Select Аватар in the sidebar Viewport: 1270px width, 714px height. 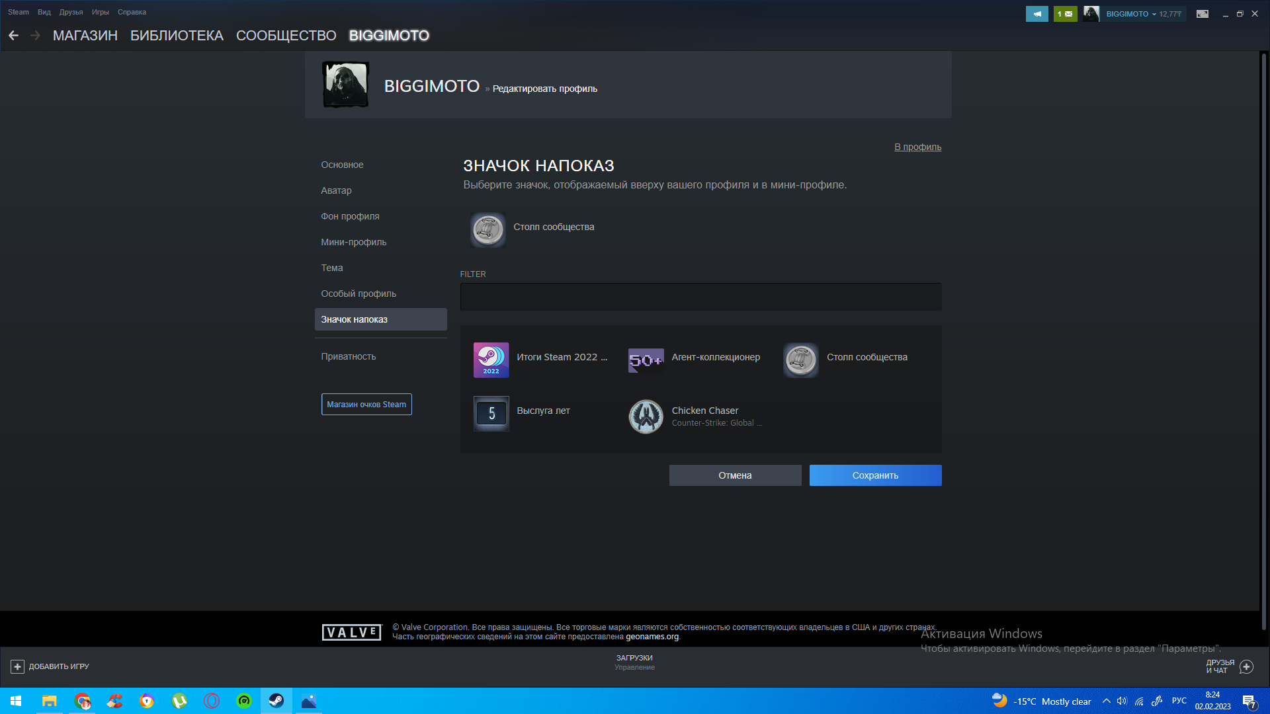tap(336, 190)
